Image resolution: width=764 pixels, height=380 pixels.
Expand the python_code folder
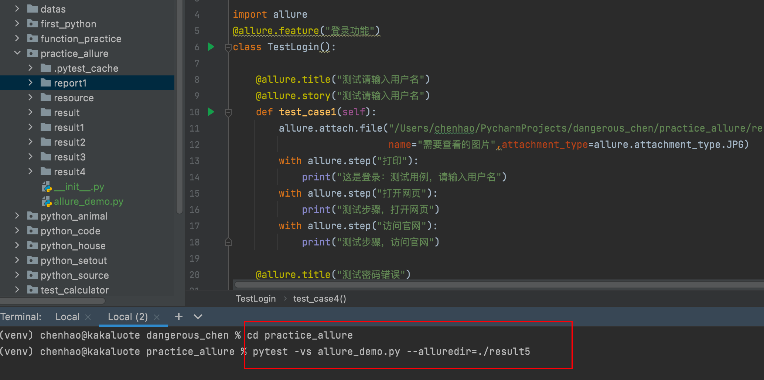coord(17,231)
